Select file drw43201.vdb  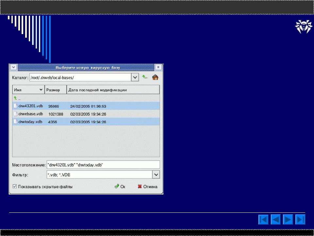(86, 106)
